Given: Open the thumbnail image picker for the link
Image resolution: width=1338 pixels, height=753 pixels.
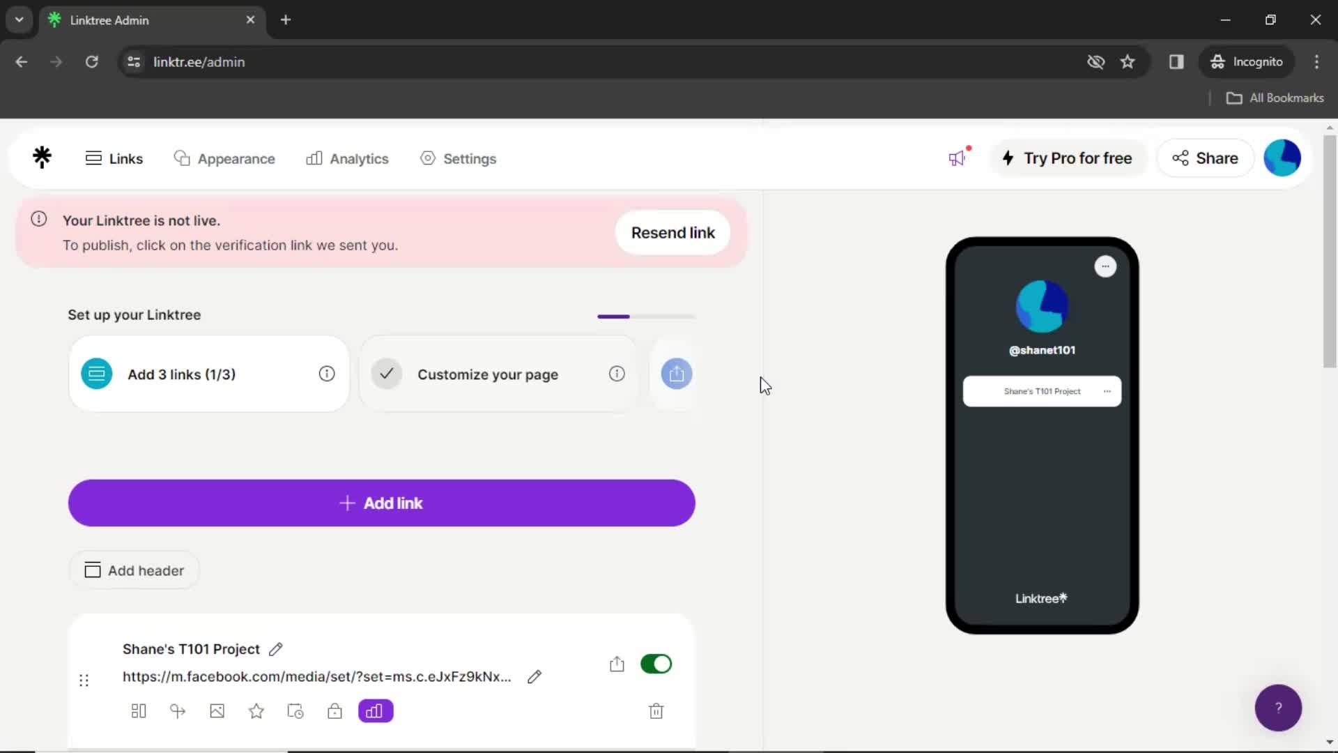Looking at the screenshot, I should pos(217,711).
